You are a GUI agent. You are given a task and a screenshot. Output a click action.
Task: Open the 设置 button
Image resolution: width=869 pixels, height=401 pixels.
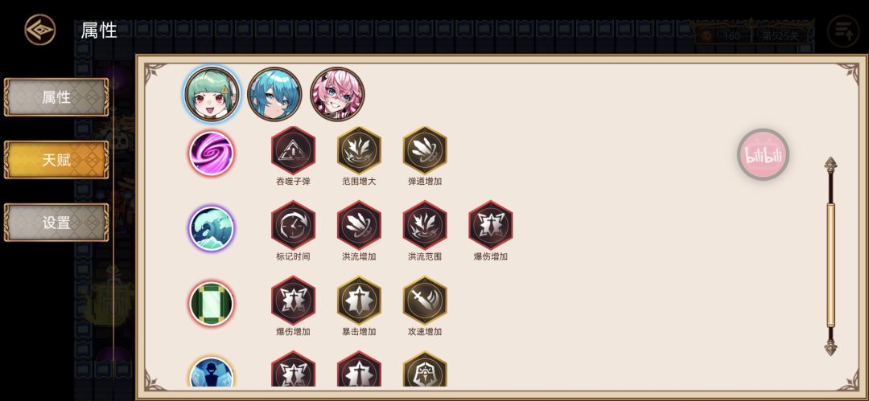(x=56, y=223)
